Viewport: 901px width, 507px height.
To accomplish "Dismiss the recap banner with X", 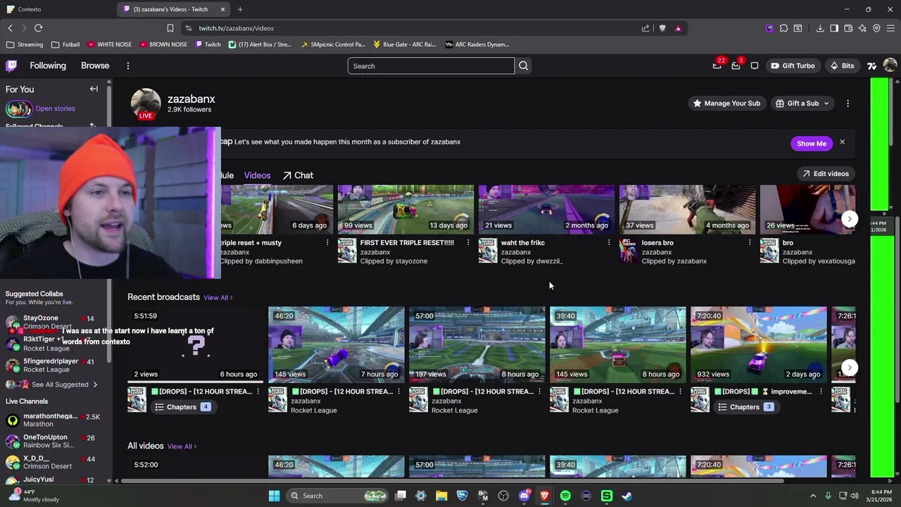I will coord(842,142).
